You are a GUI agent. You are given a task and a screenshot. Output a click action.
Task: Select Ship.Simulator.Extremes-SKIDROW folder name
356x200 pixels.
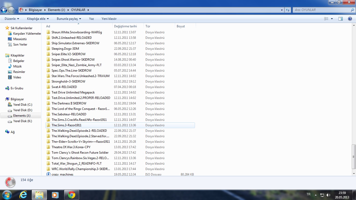point(75,43)
